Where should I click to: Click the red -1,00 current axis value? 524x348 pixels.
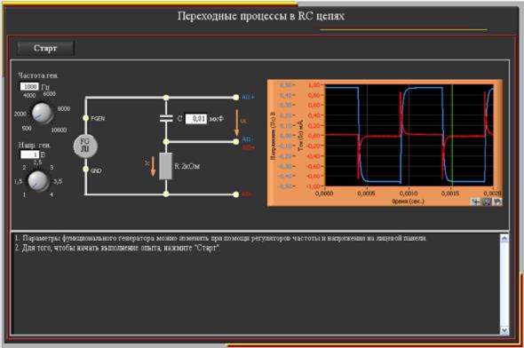coord(314,186)
